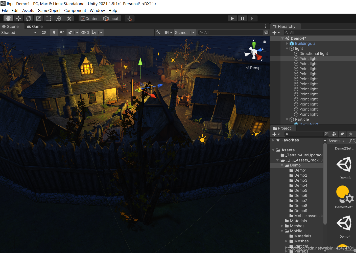Open component editor tools panel
The image size is (356, 253).
pos(158,32)
